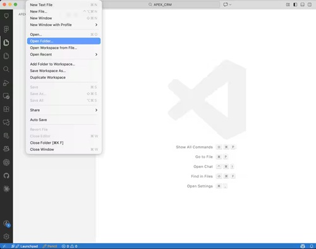Open the Copilot chat icon in title bar

click(226, 4)
